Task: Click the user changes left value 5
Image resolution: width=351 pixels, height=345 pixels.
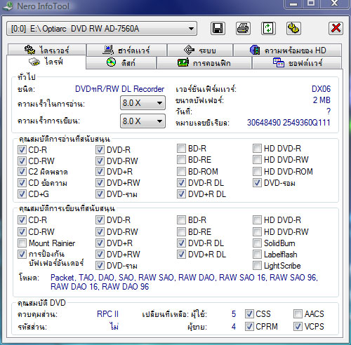Action: click(x=234, y=314)
